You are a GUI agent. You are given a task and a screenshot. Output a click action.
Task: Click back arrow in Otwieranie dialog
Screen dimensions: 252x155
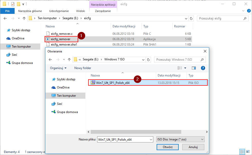pos(50,60)
